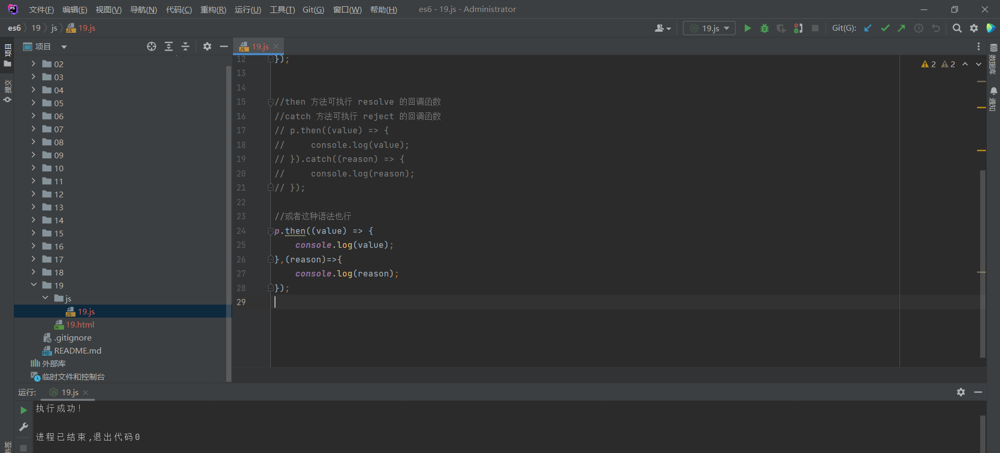
Task: Fold code block at line 24
Action: pyautogui.click(x=270, y=231)
